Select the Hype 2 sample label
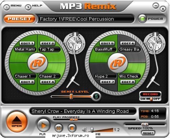The height and width of the screenshot is (138, 170). [105, 76]
